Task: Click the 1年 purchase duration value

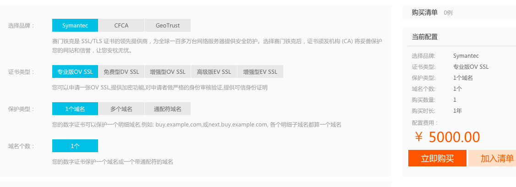Action: click(x=457, y=111)
